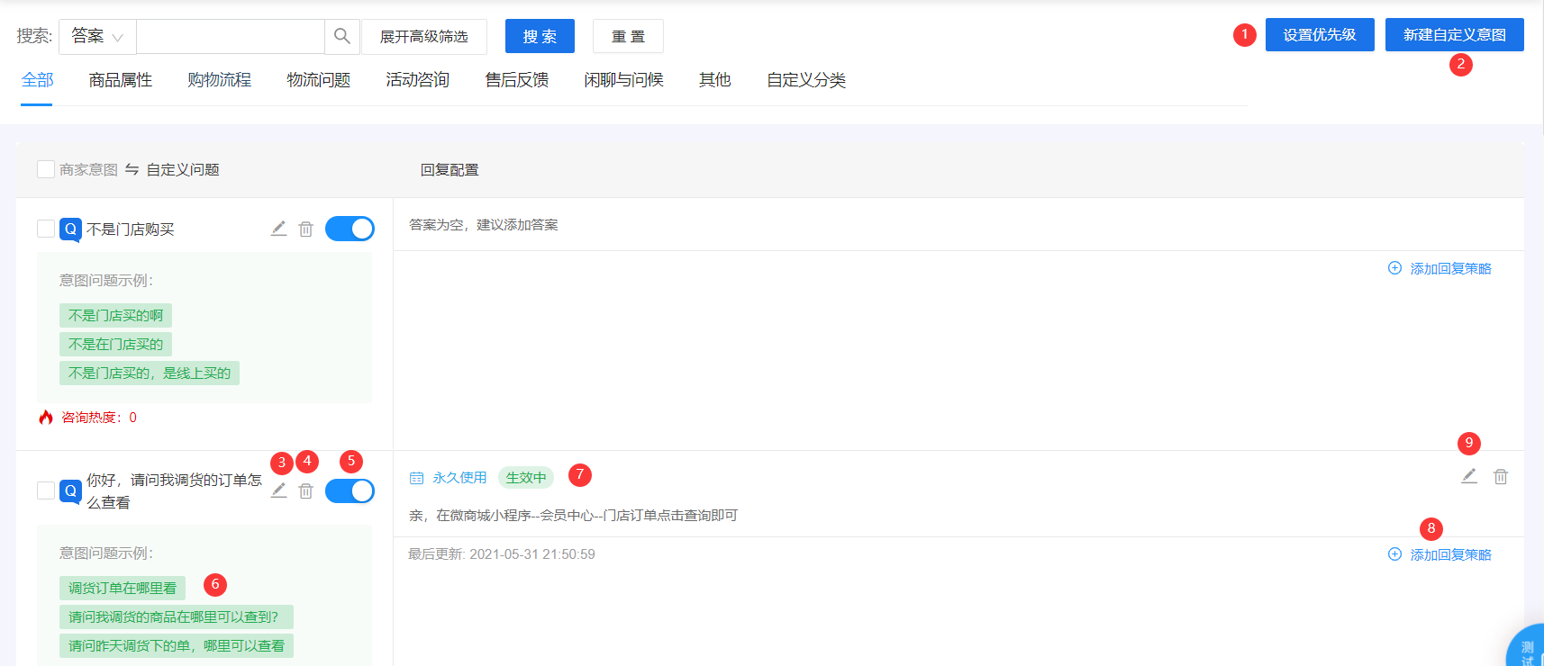Switch to the 商品属性 tab
This screenshot has width=1544, height=666.
click(121, 80)
